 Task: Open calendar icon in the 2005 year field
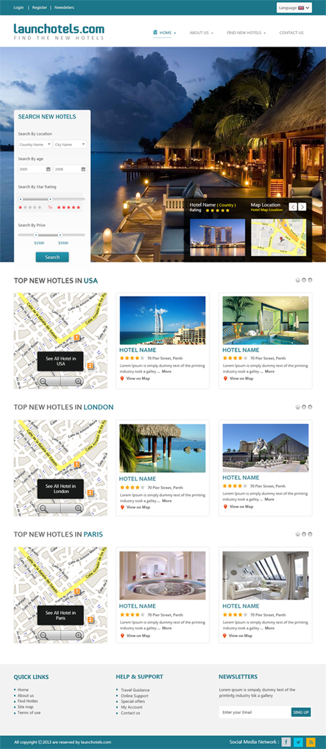tap(48, 169)
